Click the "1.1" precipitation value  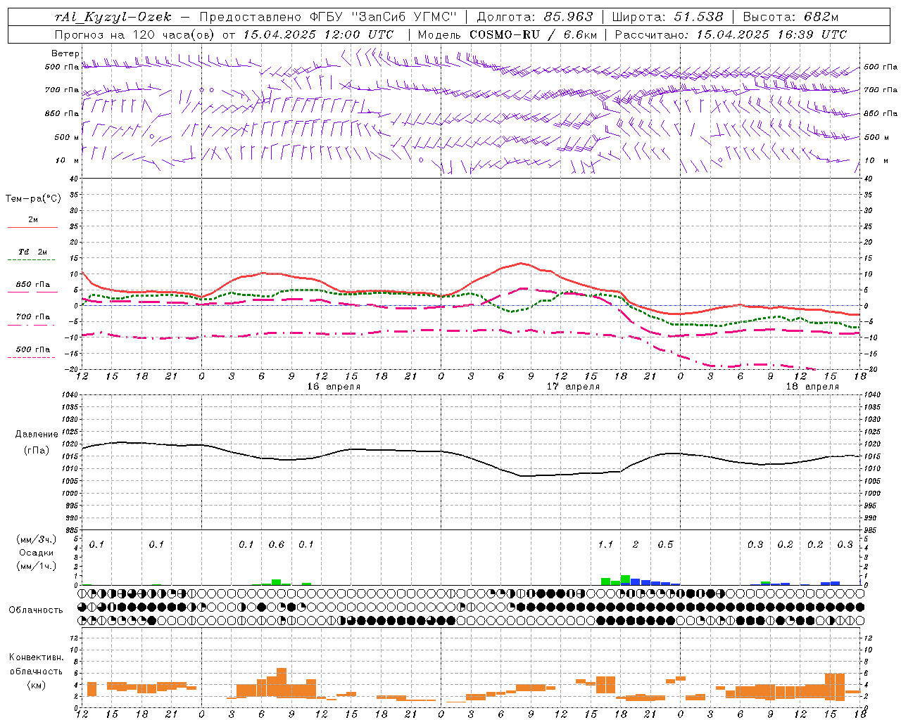tap(605, 545)
